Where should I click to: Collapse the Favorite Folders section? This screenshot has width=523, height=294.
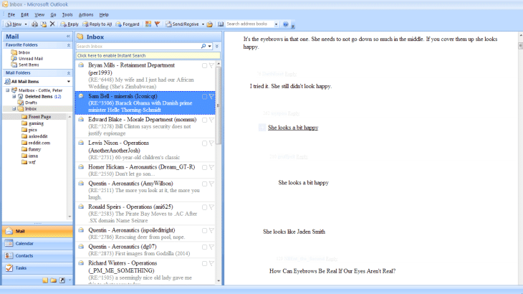click(x=68, y=44)
